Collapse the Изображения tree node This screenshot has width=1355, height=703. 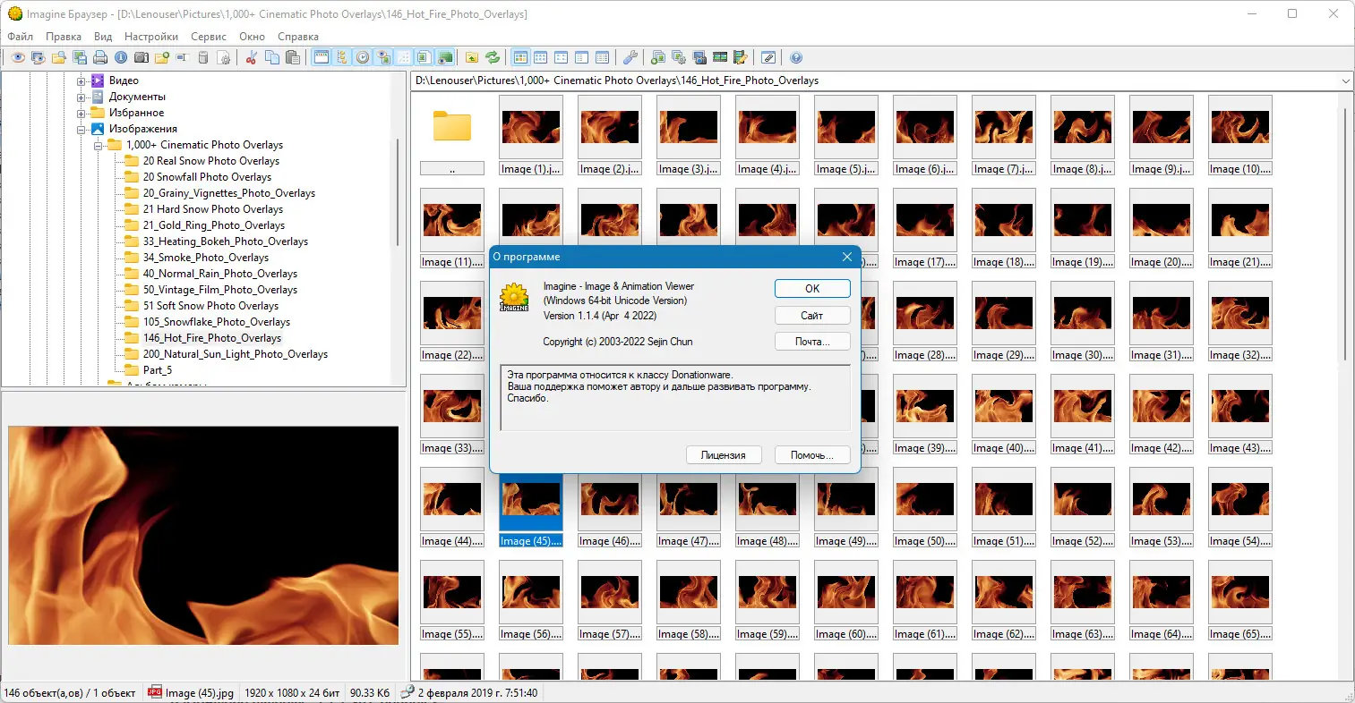click(x=81, y=129)
